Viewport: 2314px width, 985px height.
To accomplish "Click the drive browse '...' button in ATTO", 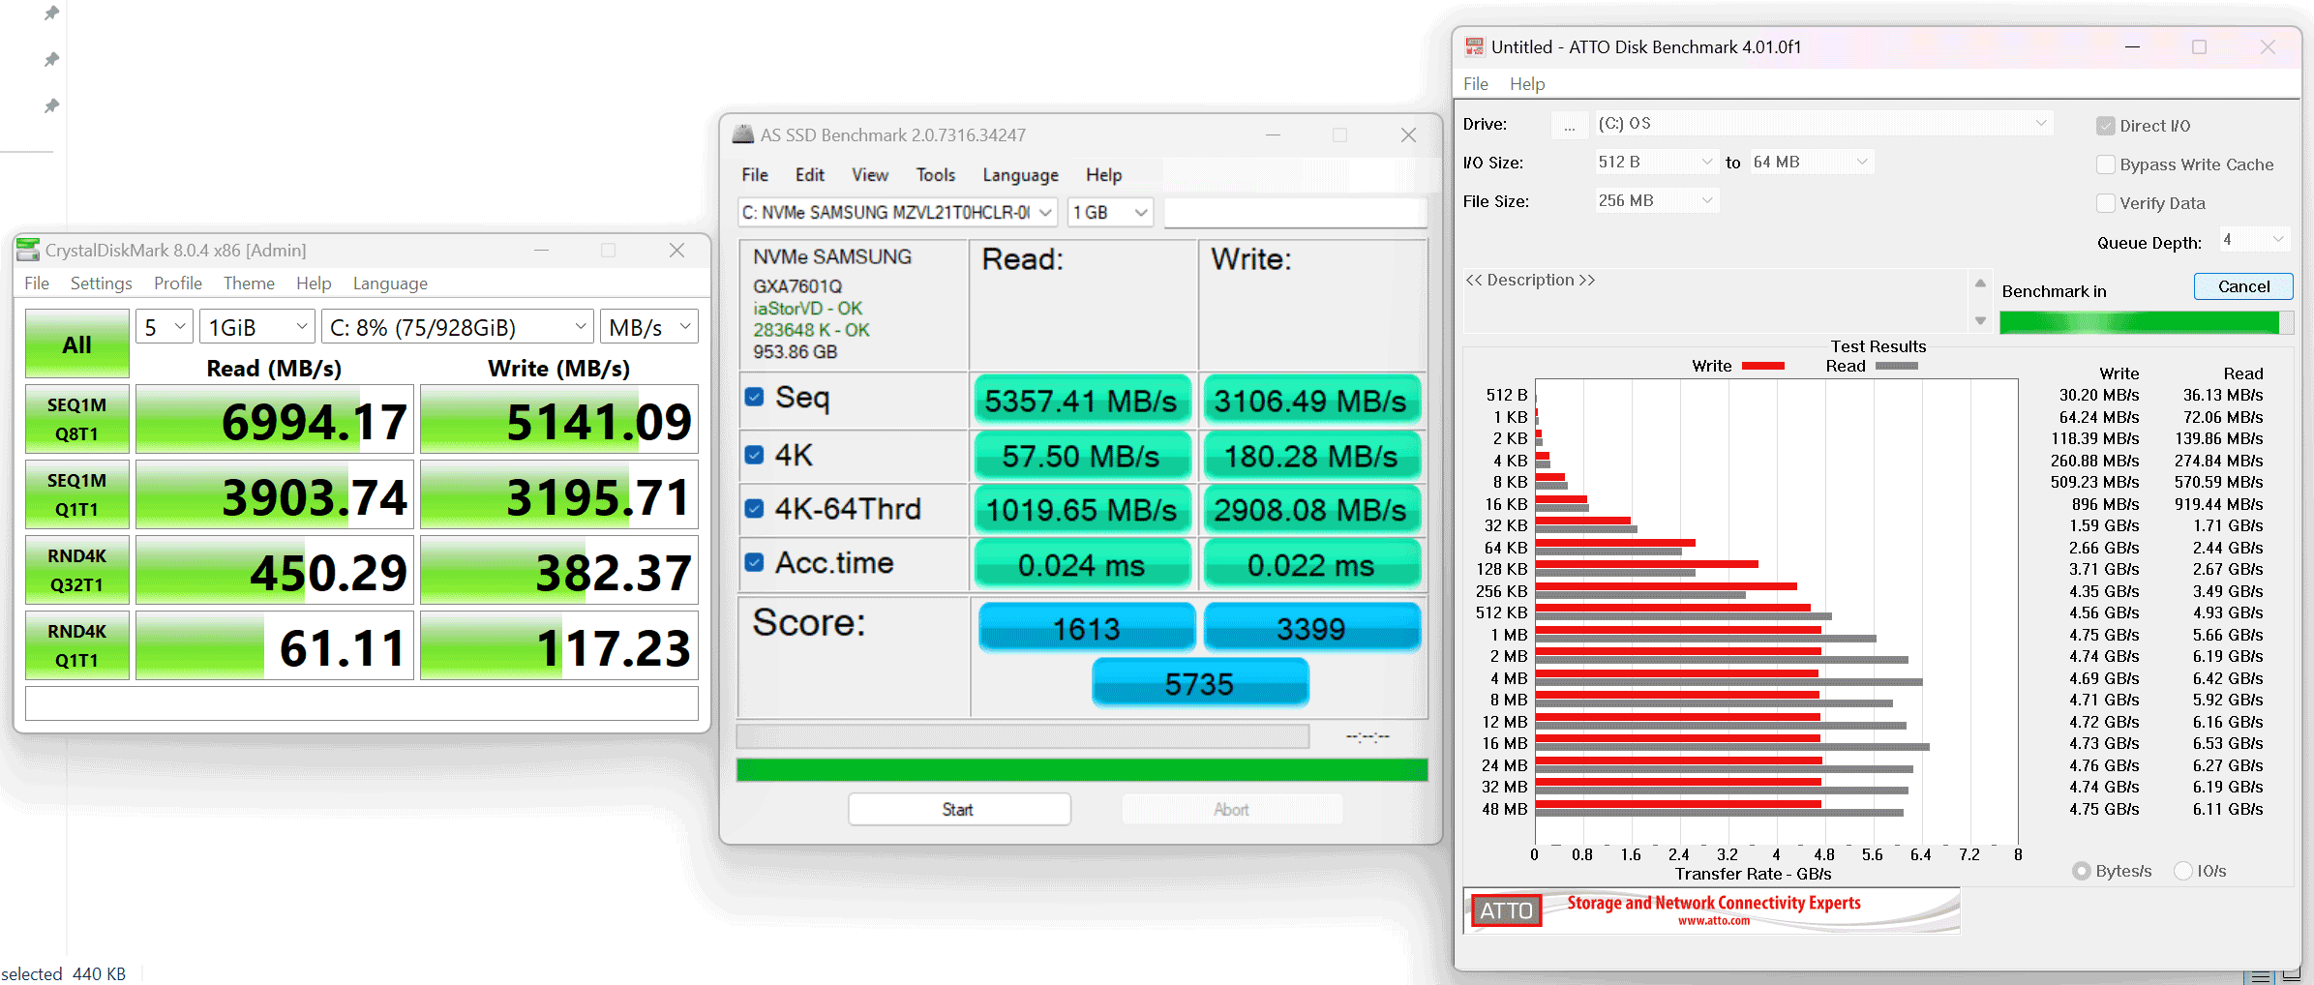I will pos(1569,124).
